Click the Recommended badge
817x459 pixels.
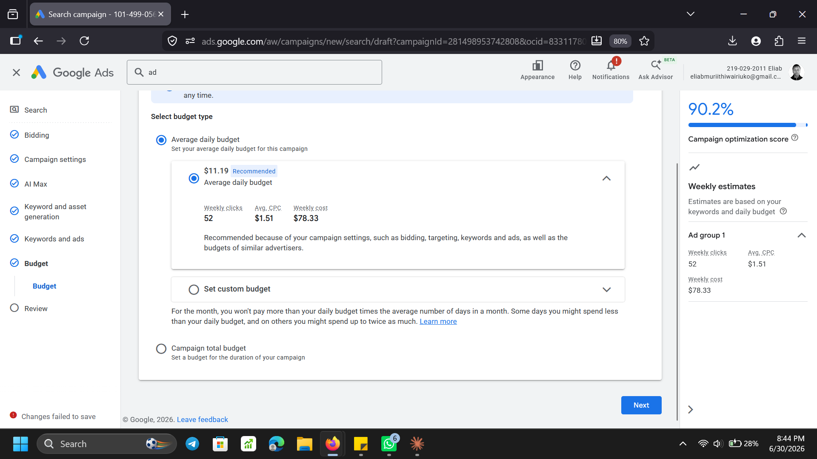pos(254,171)
